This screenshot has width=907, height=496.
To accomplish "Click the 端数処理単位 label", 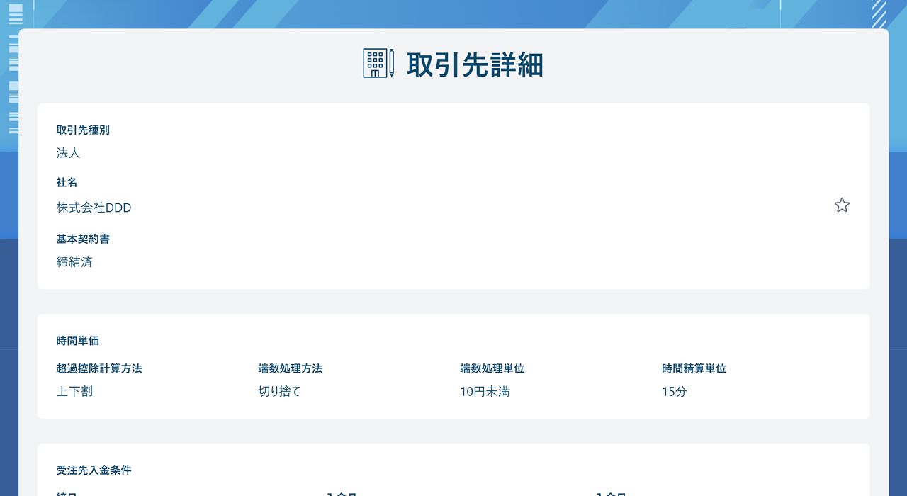I will 492,369.
